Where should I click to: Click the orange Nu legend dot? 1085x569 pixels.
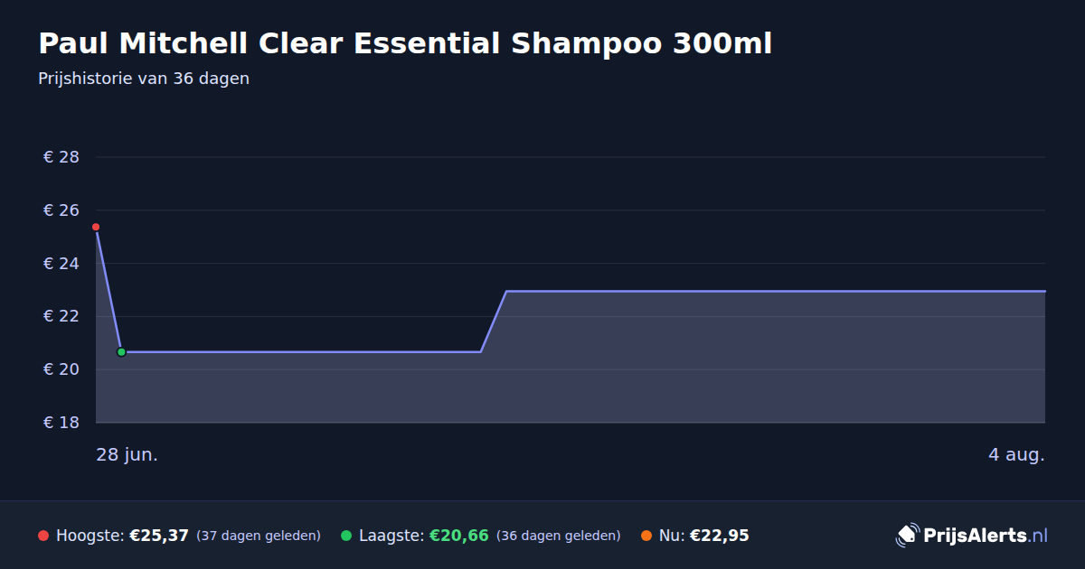pos(646,536)
